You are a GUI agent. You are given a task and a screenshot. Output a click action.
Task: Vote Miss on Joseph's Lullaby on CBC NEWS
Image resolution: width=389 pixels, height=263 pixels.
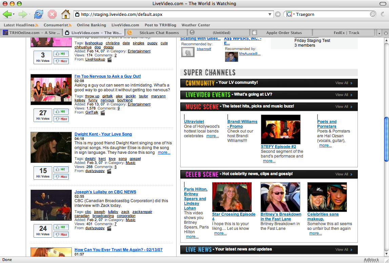(x=61, y=234)
